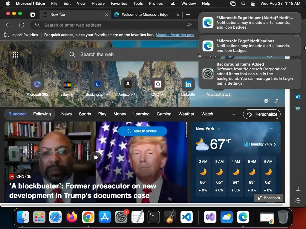This screenshot has width=306, height=229.
Task: Open the Microsoft Edge Helper Alerts notification
Action: (x=250, y=23)
